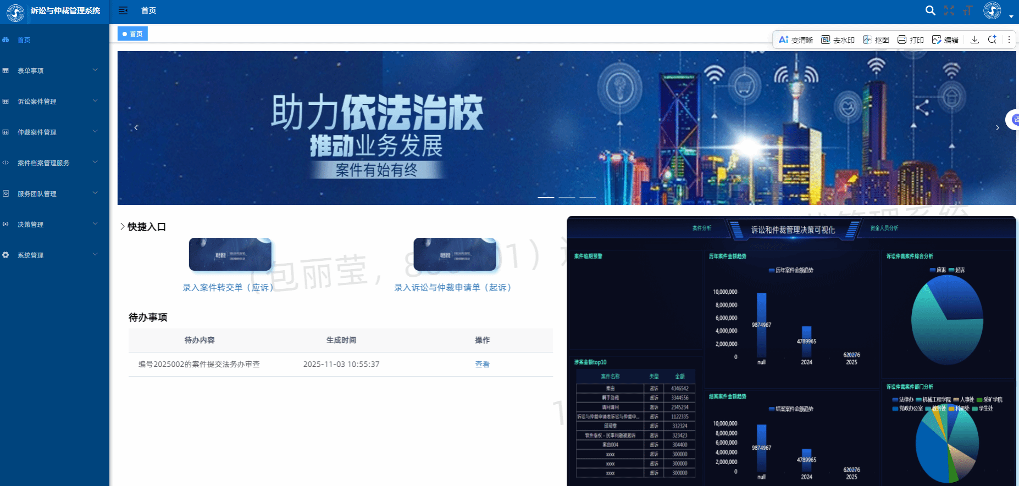Viewport: 1019px width, 486px height.
Task: Click the download arrow icon in toolbar
Action: pos(974,40)
